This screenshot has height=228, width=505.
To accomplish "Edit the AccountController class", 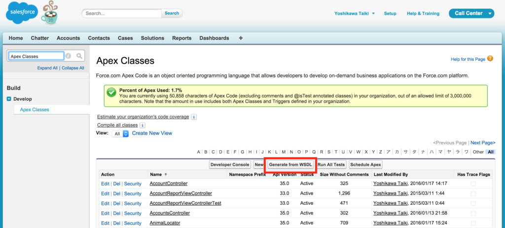I will pos(105,184).
